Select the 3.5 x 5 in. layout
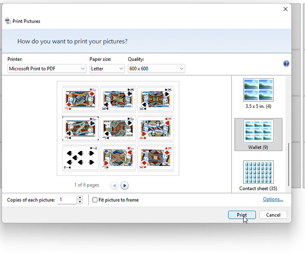The height and width of the screenshot is (259, 305). [x=258, y=94]
